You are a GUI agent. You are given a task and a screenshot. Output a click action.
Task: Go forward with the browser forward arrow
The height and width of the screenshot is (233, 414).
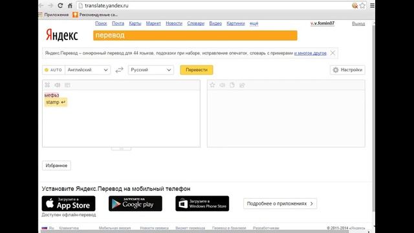click(50, 5)
